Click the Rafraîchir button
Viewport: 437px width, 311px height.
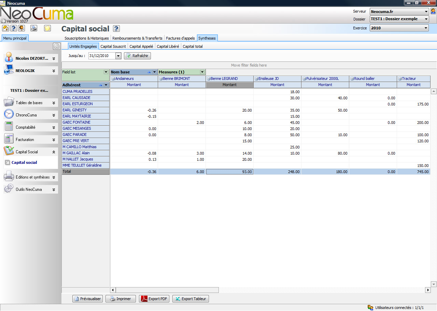click(x=137, y=56)
